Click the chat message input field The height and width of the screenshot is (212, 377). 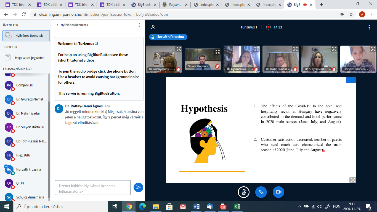click(x=92, y=188)
